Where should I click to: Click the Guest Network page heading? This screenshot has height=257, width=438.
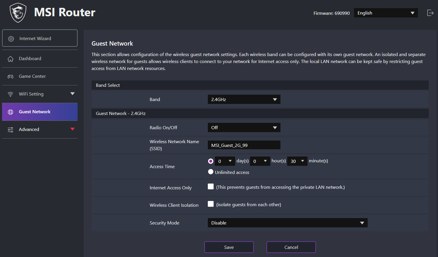112,43
